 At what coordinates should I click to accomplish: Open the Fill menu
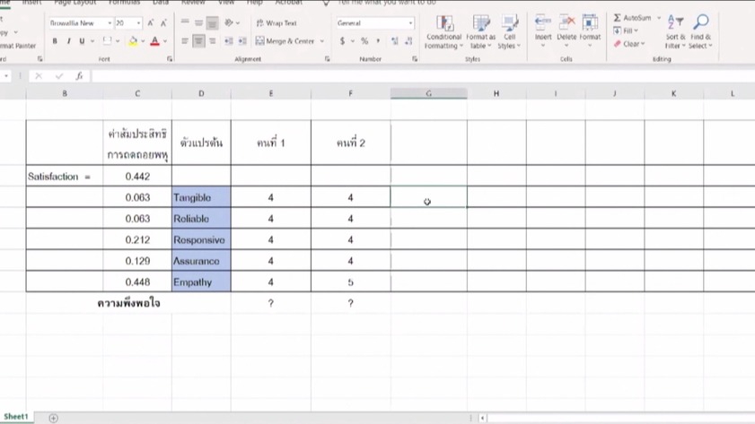click(626, 30)
